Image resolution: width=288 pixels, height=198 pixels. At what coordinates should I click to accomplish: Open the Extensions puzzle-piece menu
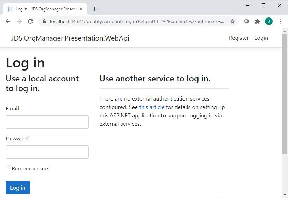coord(258,21)
